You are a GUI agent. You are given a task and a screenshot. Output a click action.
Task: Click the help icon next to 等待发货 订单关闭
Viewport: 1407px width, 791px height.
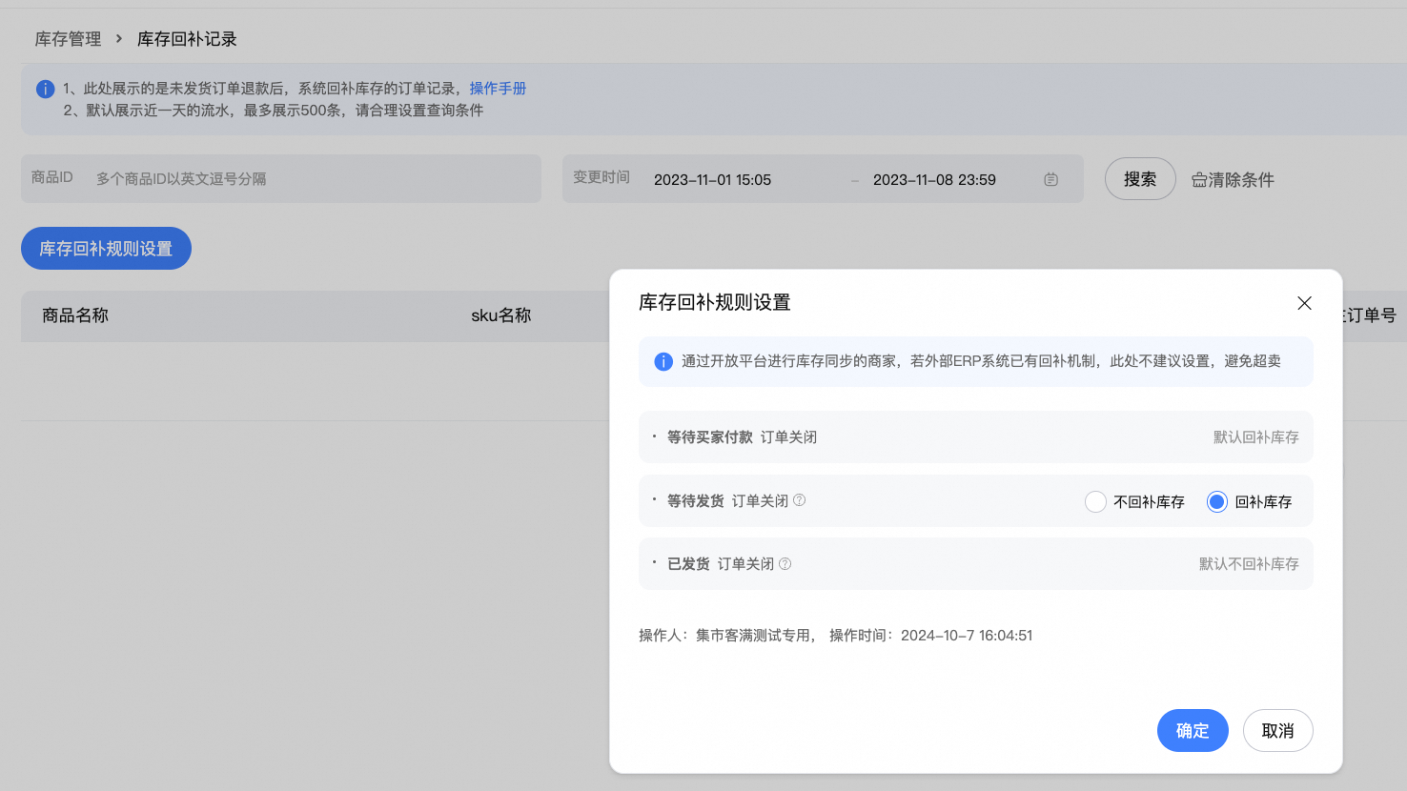[800, 500]
